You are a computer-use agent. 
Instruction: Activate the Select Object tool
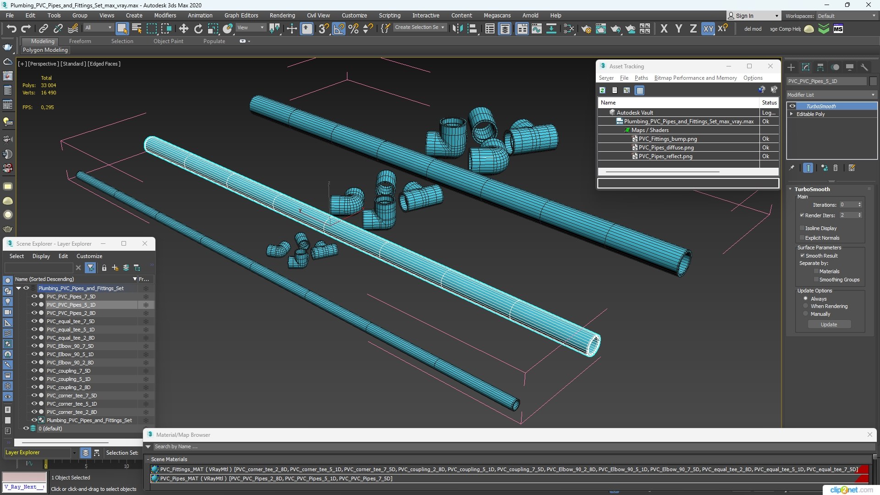click(x=122, y=29)
